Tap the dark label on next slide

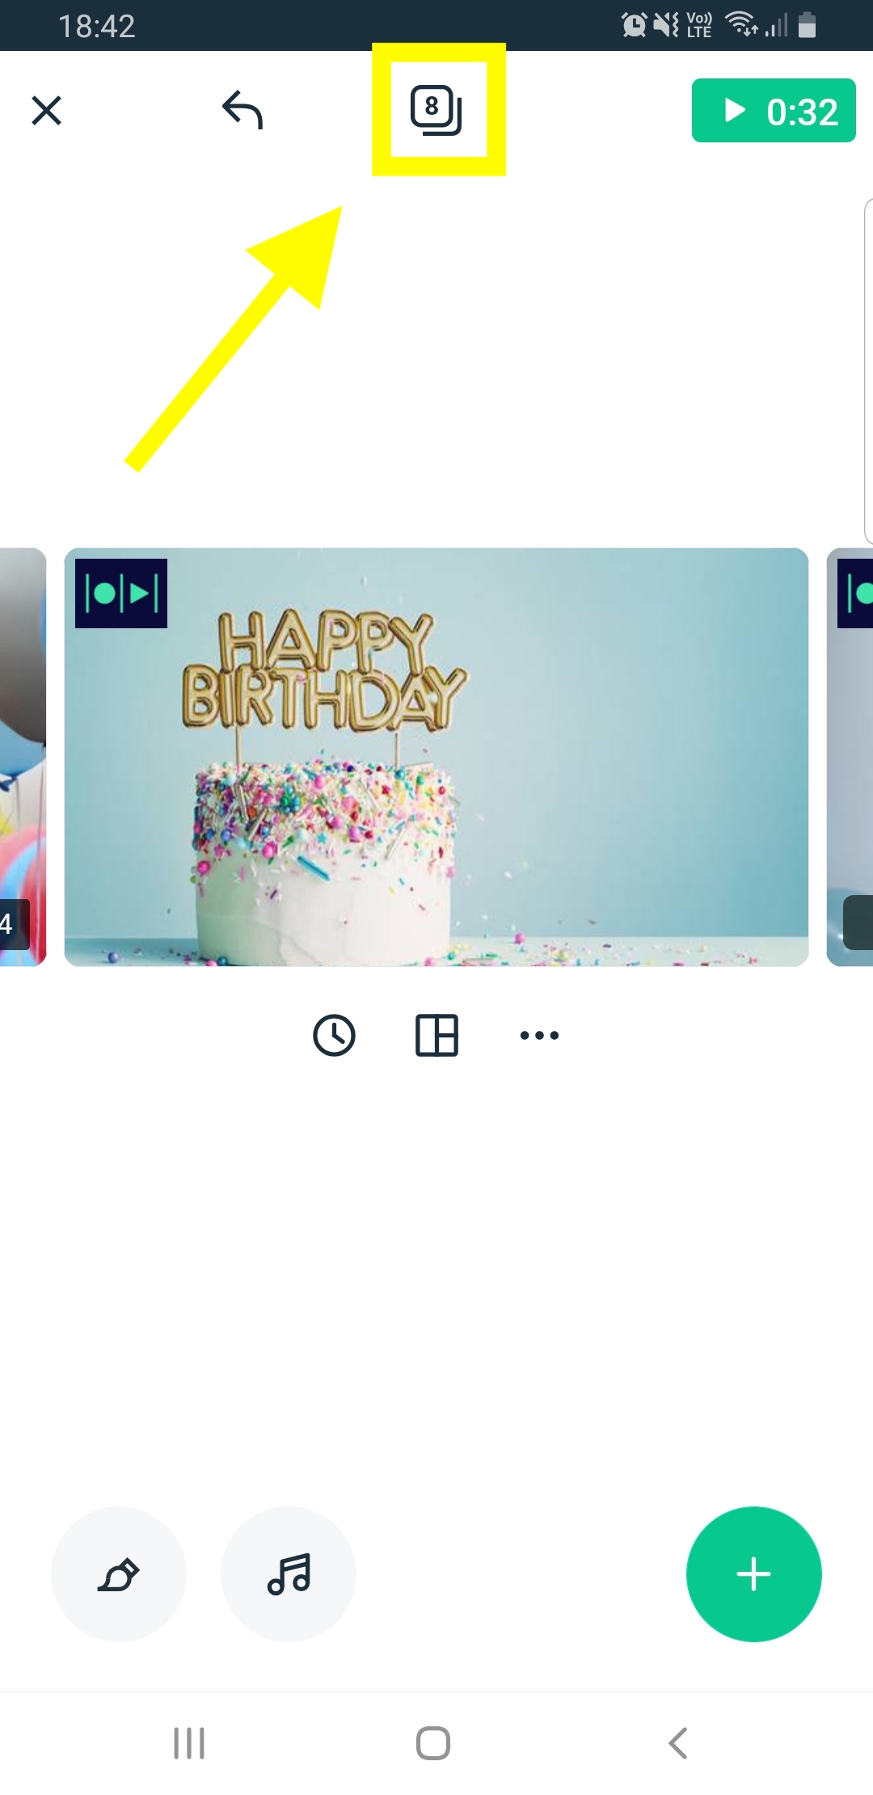858,923
